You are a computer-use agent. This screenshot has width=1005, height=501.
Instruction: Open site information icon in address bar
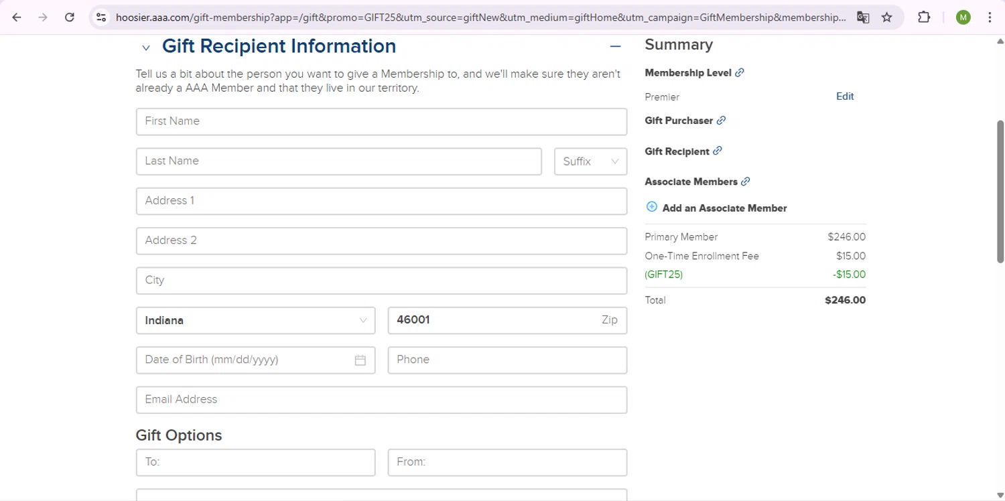point(101,17)
